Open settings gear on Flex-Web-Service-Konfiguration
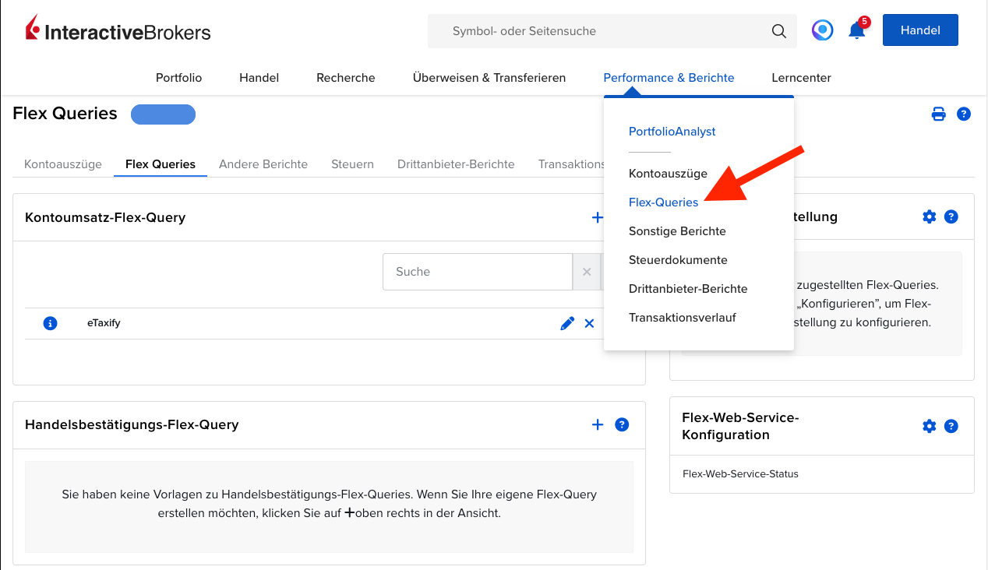This screenshot has height=570, width=988. point(929,426)
